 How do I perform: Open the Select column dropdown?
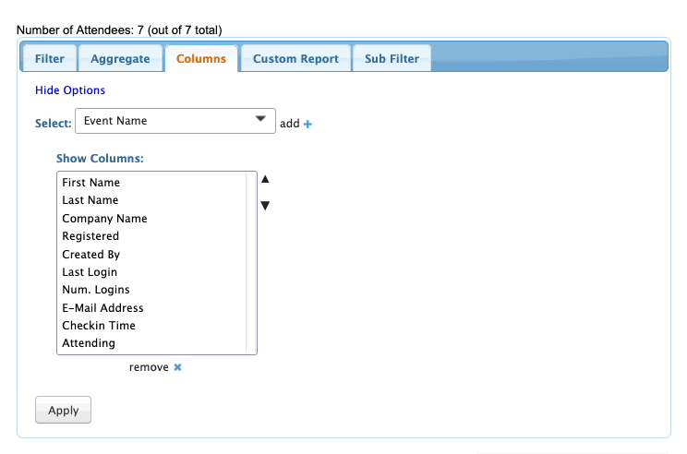pyautogui.click(x=174, y=121)
